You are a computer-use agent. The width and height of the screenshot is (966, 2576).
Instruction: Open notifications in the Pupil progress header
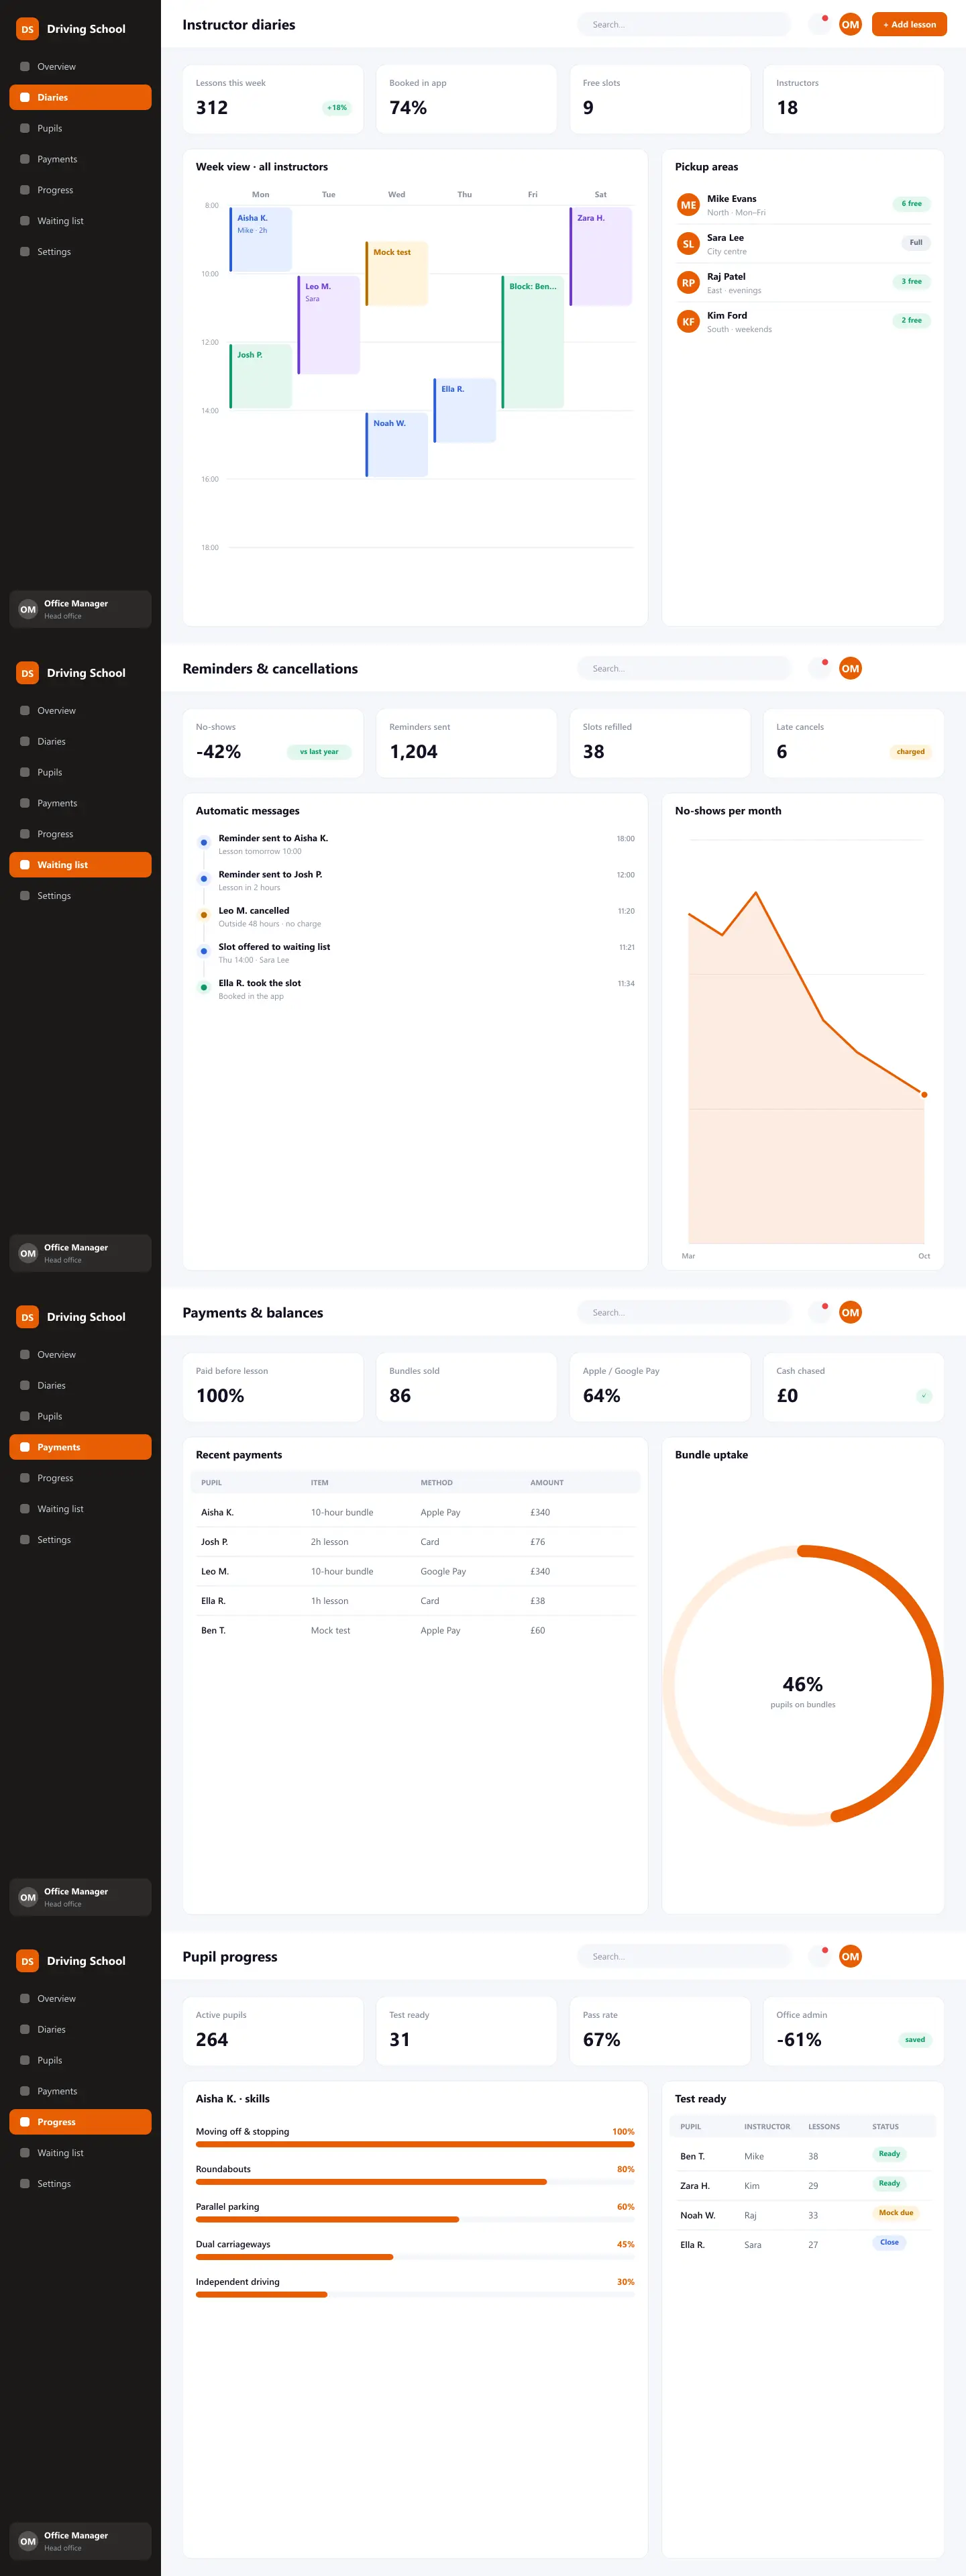click(819, 1956)
